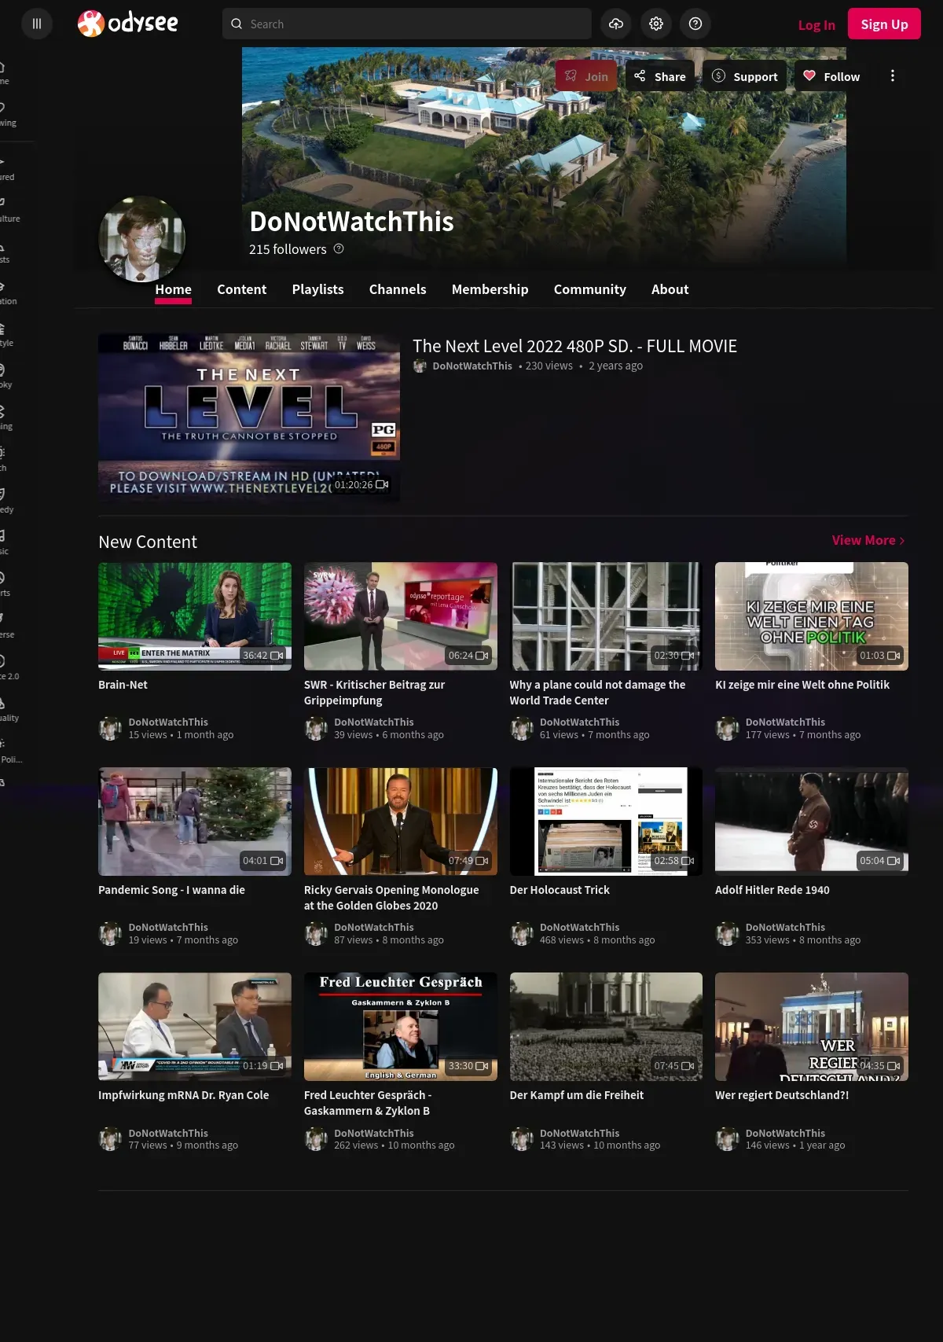Click small avatar beside featured video channel name
Viewport: 943px width, 1342px height.
tap(420, 366)
